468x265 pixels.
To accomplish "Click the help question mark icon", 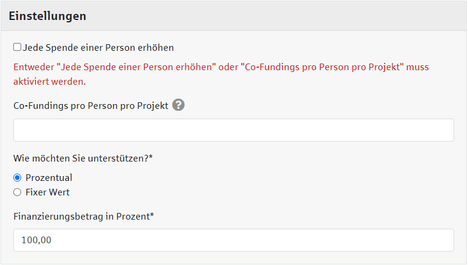I will pyautogui.click(x=178, y=105).
